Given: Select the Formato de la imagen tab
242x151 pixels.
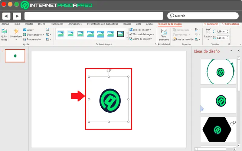Looking at the screenshot, I should coord(170,24).
